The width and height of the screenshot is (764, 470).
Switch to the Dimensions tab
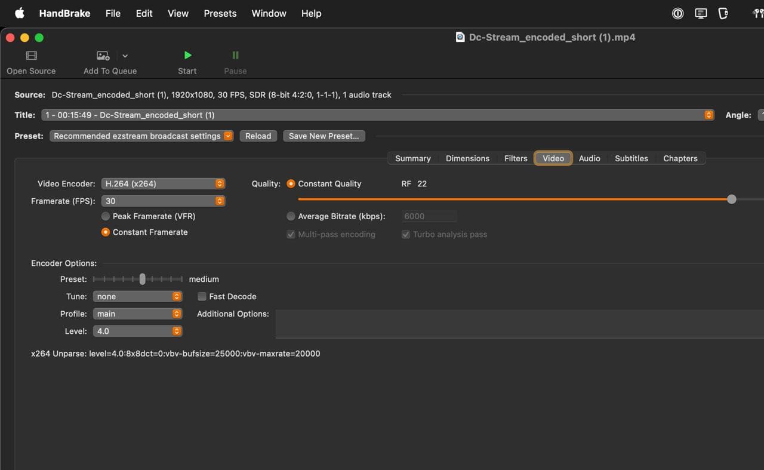pyautogui.click(x=467, y=158)
